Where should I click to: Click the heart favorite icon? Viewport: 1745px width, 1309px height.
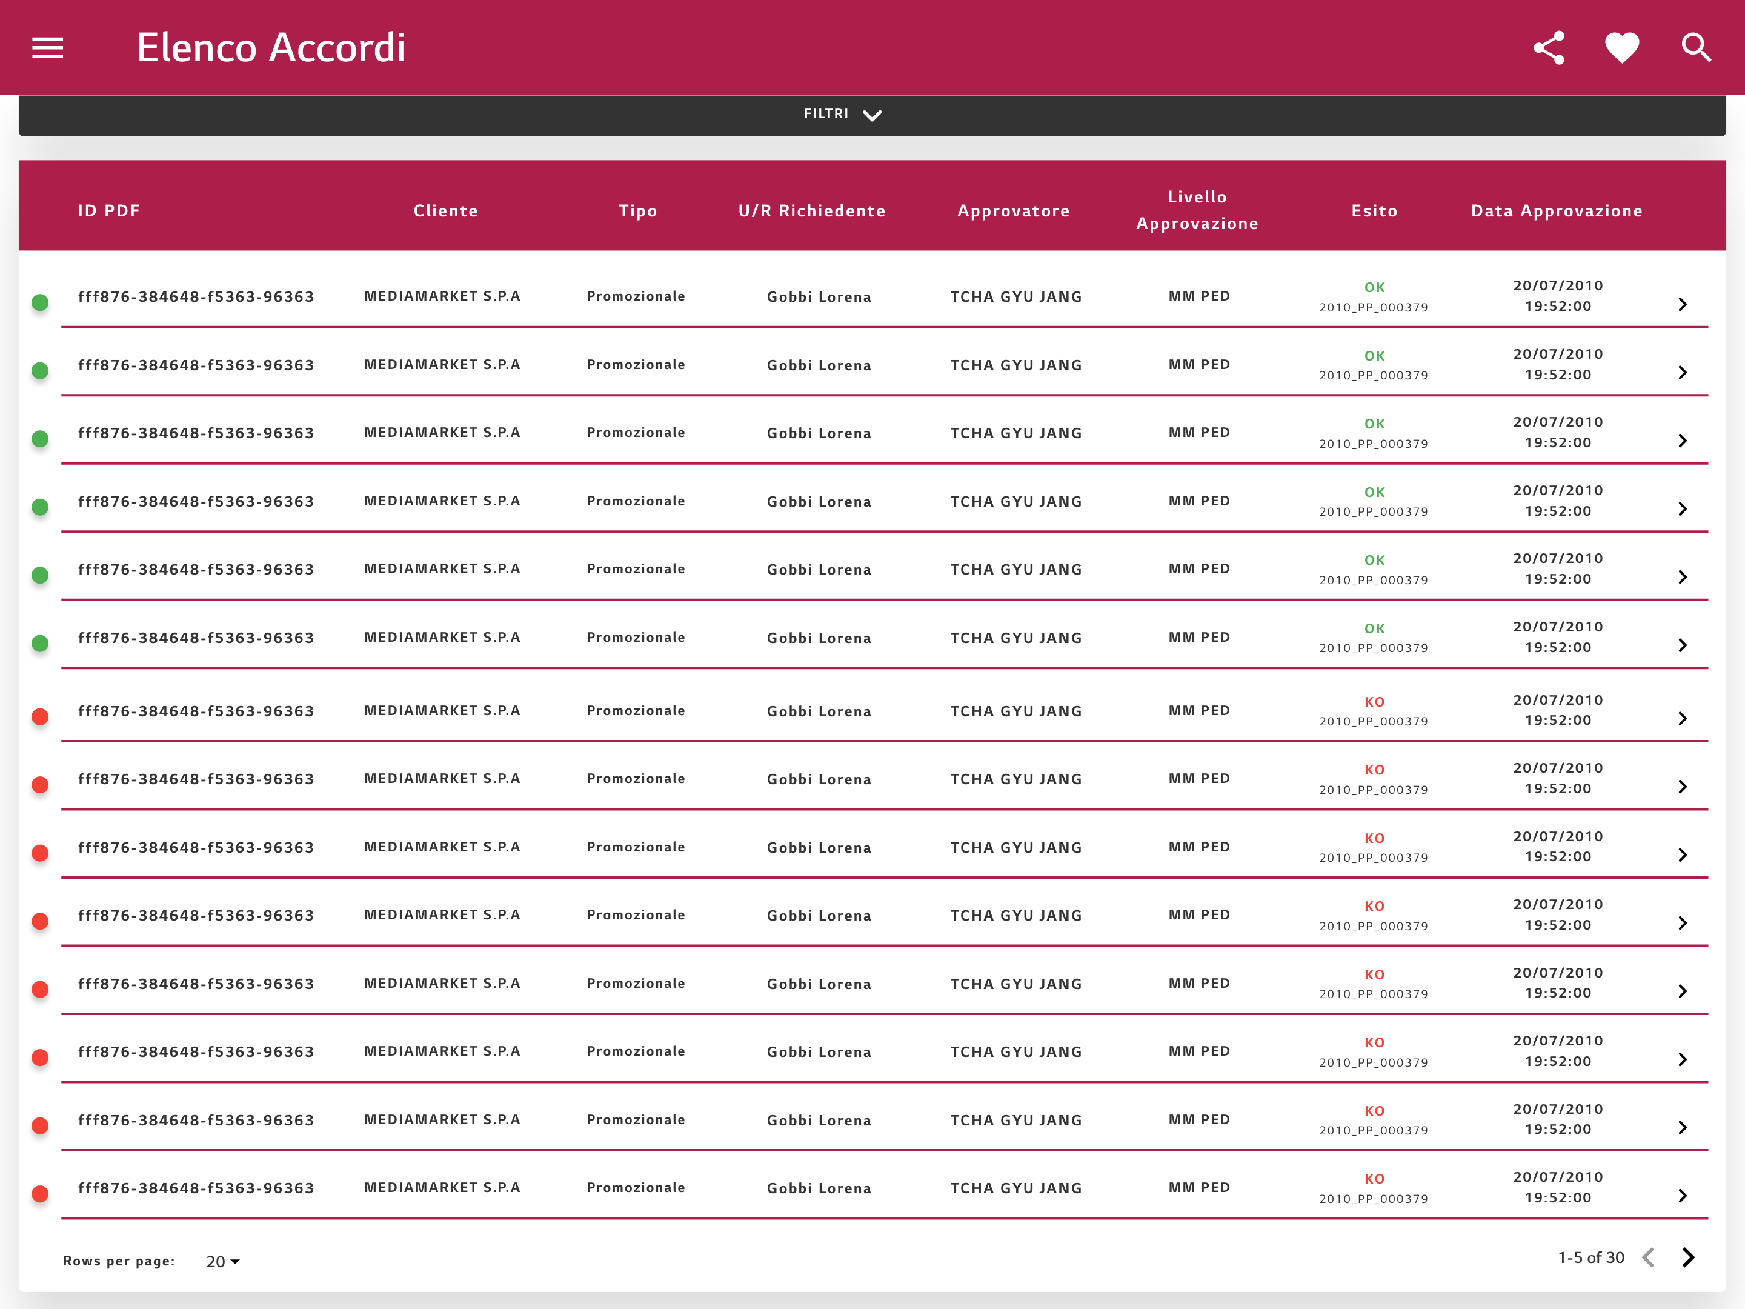(x=1622, y=48)
